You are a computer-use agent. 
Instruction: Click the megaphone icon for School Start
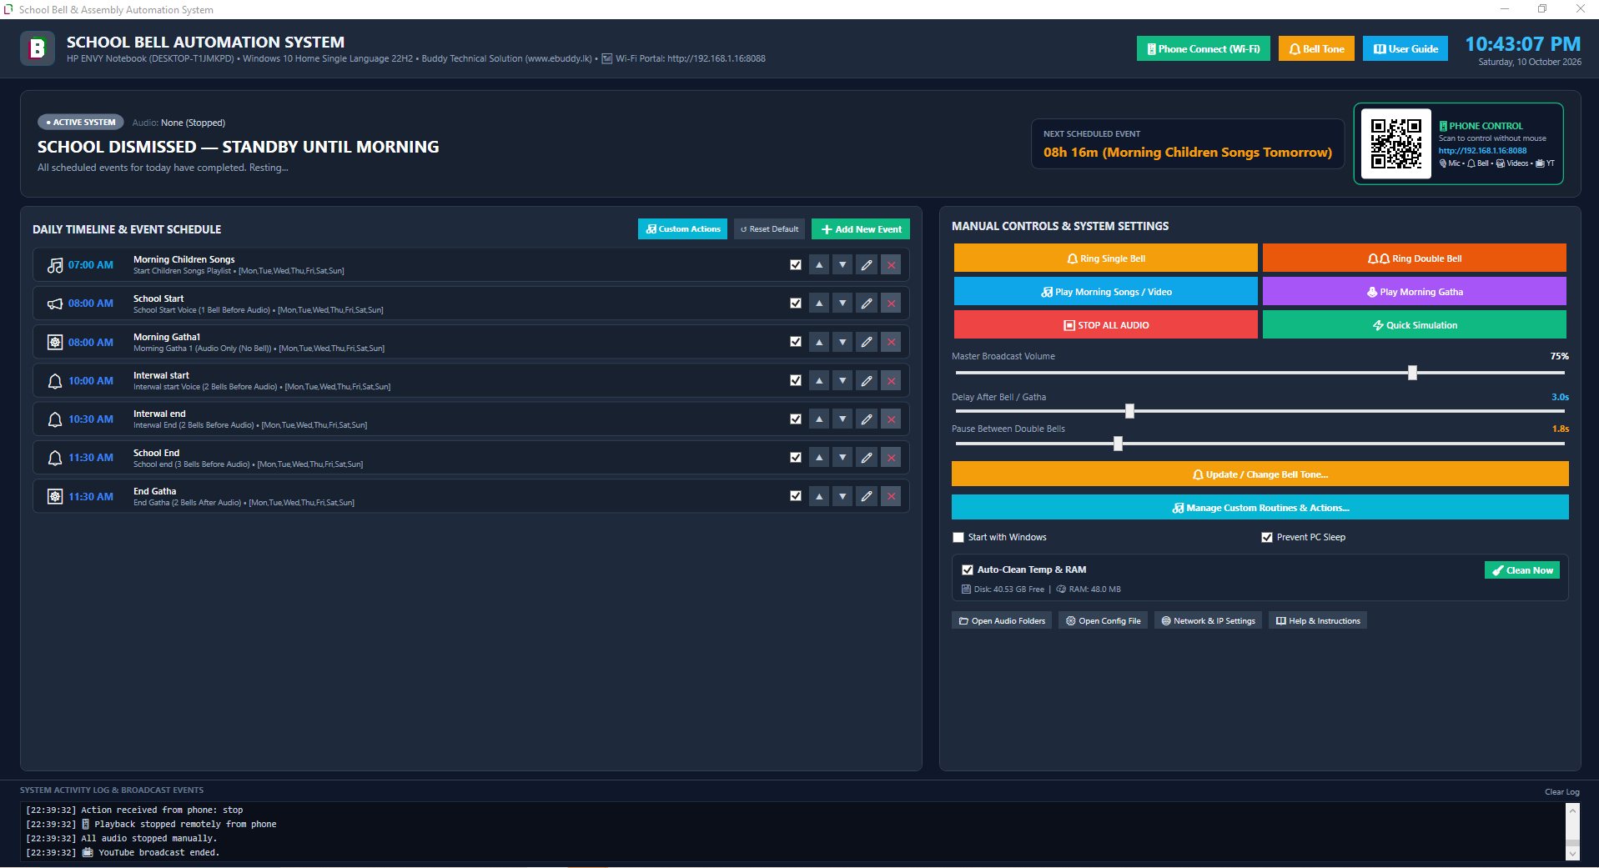pyautogui.click(x=55, y=304)
